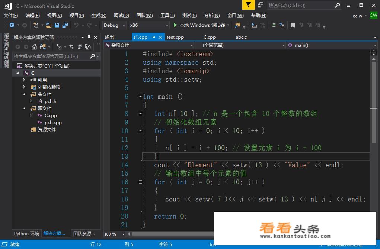Click the yellow notifications flag icon
The image size is (380, 249).
248,5
